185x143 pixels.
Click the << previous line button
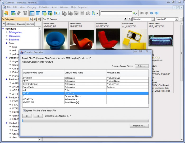pyautogui.click(x=27, y=116)
